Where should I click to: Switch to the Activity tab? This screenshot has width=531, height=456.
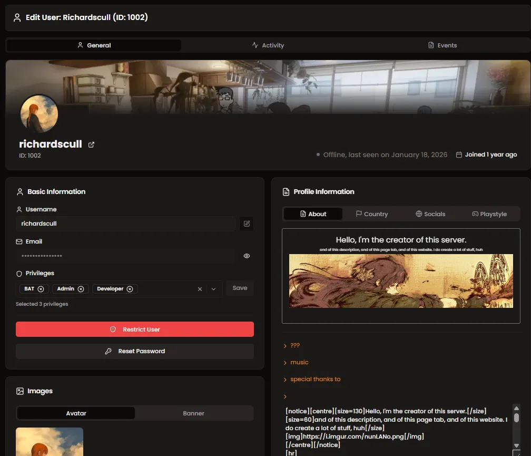[268, 45]
